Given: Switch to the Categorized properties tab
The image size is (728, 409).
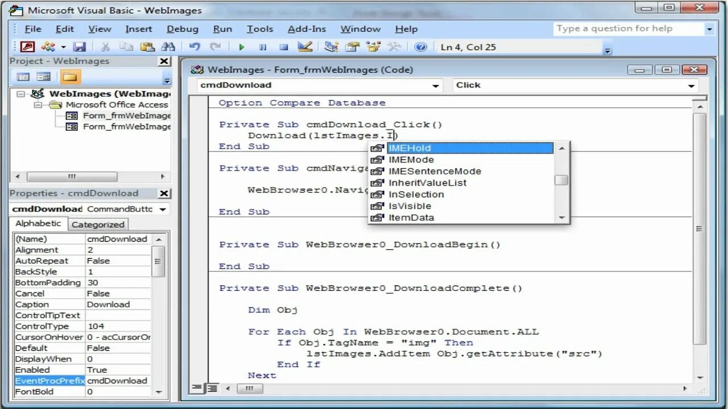Looking at the screenshot, I should 98,224.
